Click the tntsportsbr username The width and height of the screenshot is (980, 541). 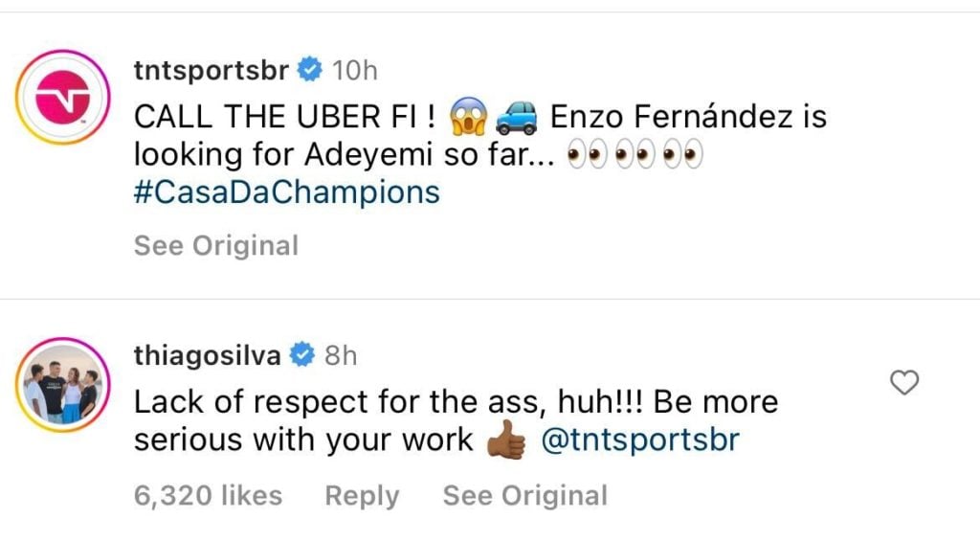pyautogui.click(x=212, y=70)
